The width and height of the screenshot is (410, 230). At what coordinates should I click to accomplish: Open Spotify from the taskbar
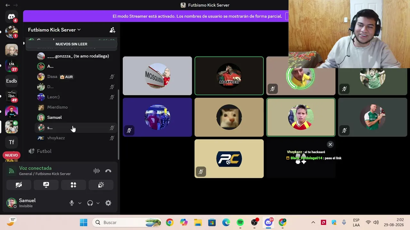(x=240, y=222)
